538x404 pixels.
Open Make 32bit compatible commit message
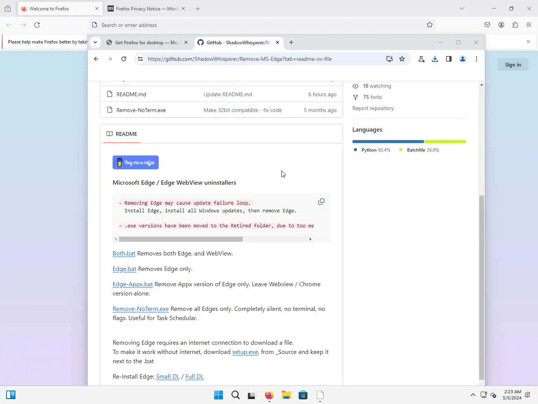(x=242, y=110)
